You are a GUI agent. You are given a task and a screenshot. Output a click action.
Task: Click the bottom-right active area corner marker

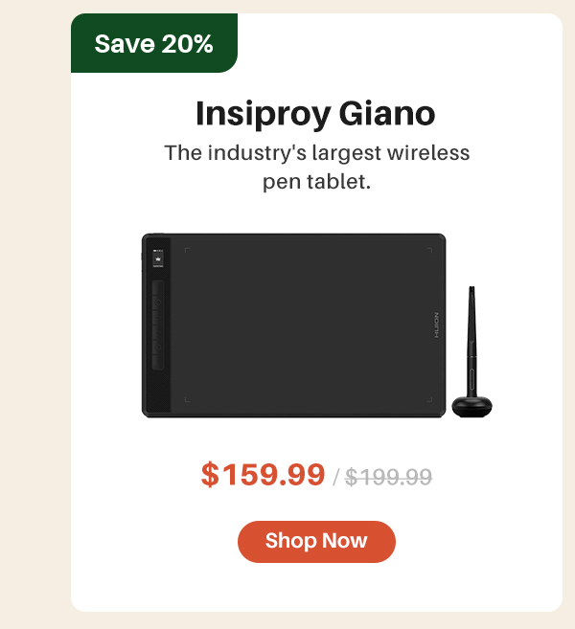tap(429, 399)
